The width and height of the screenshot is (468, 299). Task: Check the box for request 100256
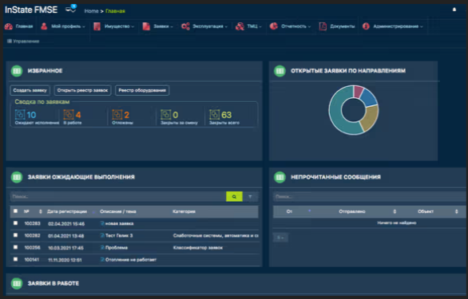15,247
